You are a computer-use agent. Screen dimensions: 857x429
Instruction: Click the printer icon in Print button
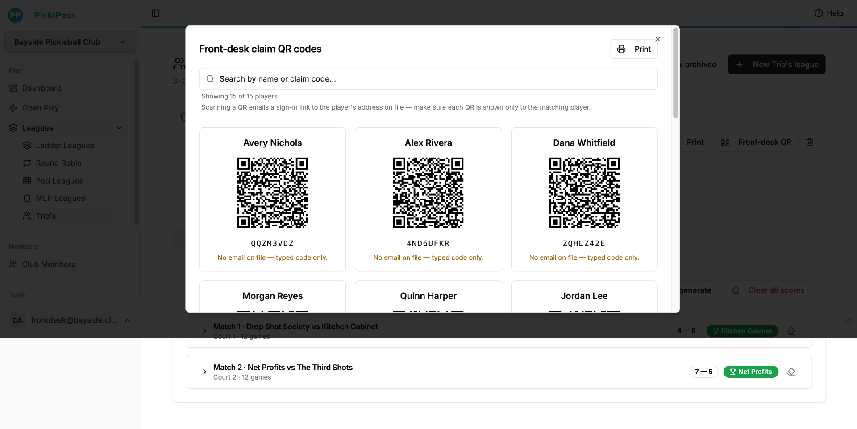(x=621, y=49)
